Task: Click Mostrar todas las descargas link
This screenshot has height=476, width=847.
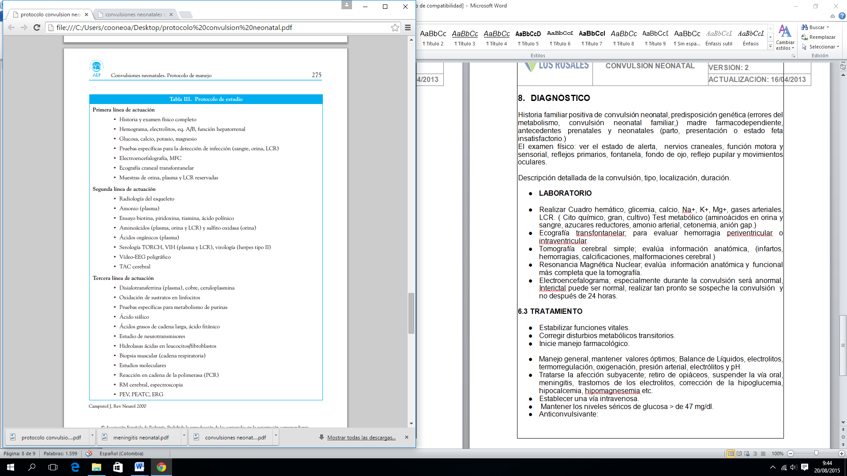Action: [361, 438]
